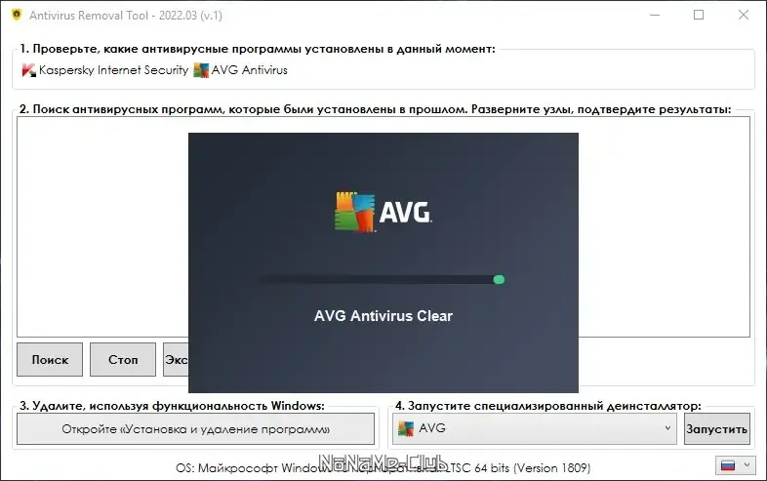Click the AVG Antivirus text label
This screenshot has width=767, height=481.
click(x=250, y=70)
